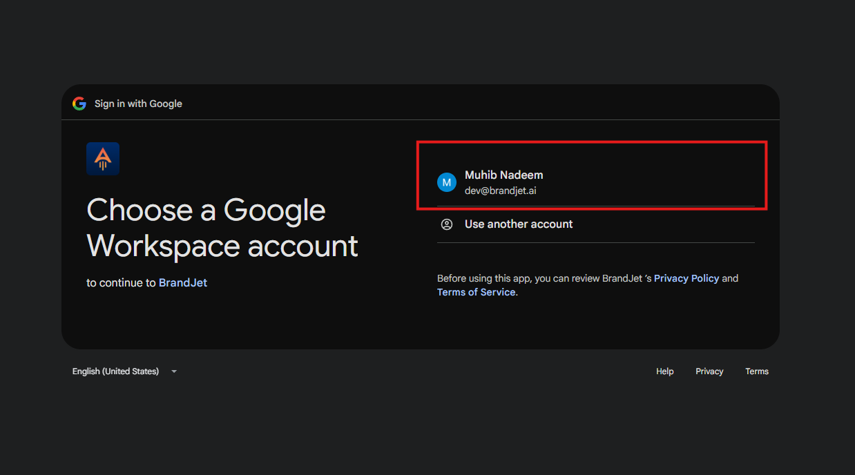855x475 pixels.
Task: Open the Privacy footer link
Action: pos(709,371)
